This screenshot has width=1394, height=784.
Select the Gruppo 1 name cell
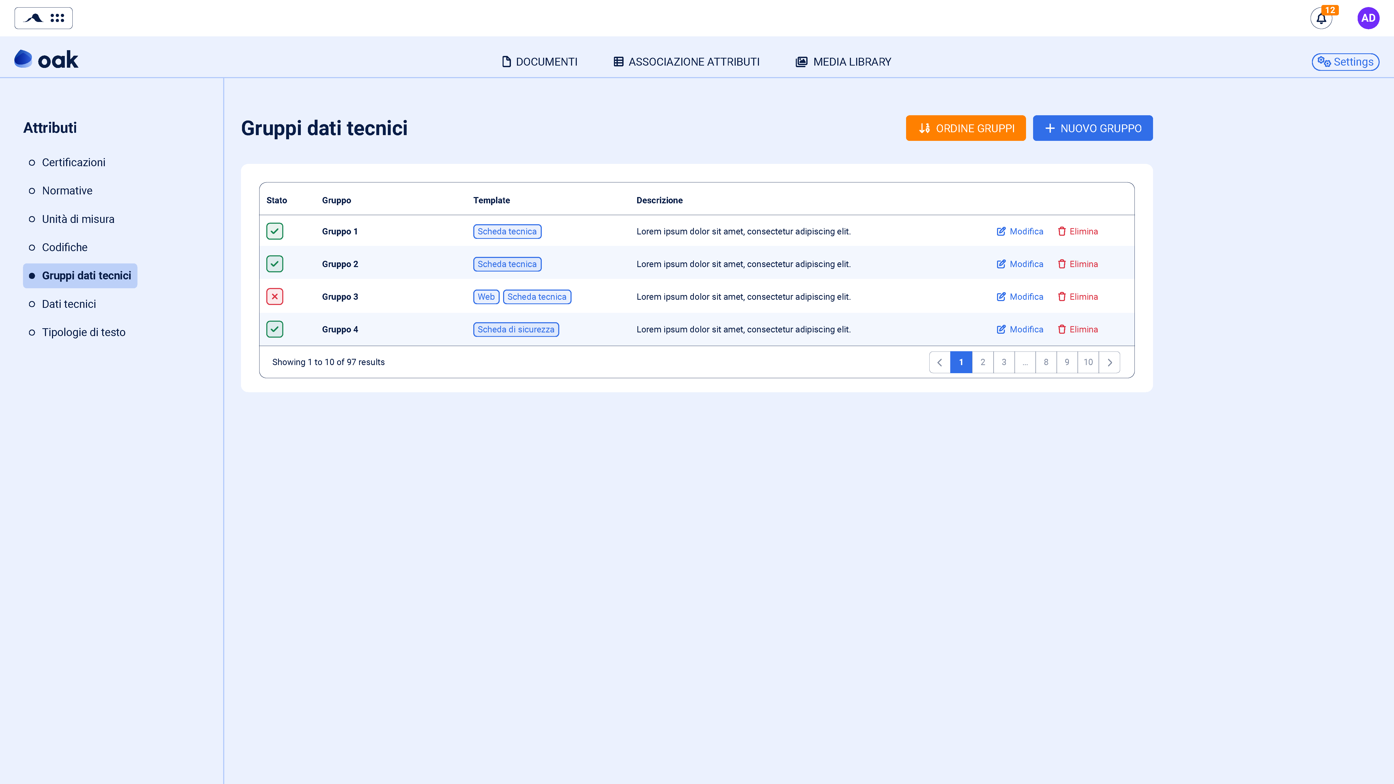coord(340,232)
